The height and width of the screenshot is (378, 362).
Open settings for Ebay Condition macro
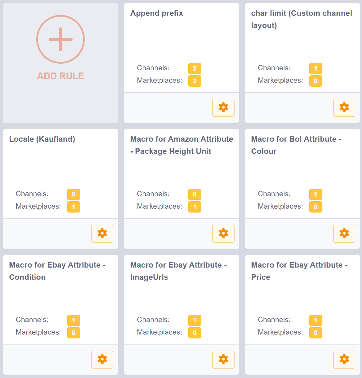(102, 359)
